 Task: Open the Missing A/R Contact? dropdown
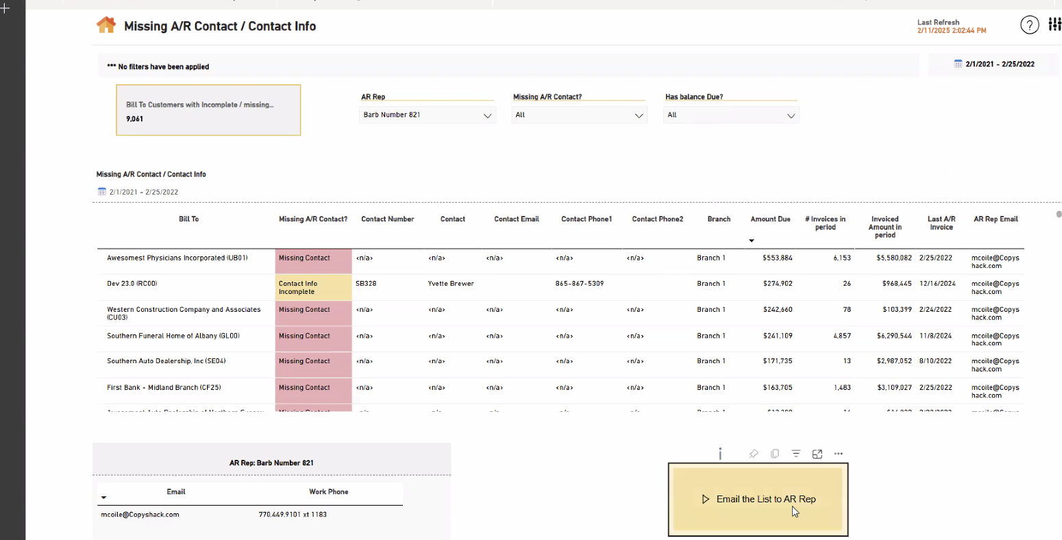point(579,115)
